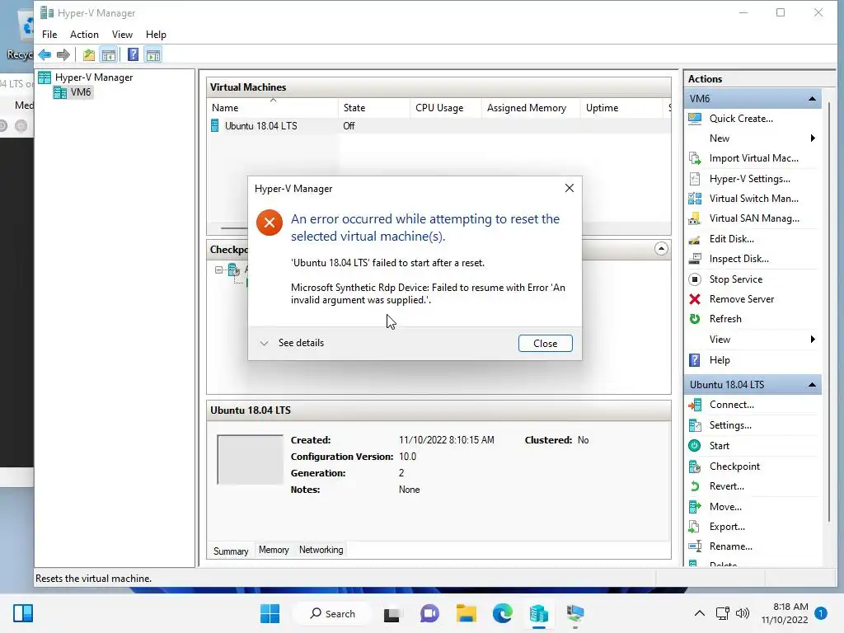
Task: Switch to the Summary tab
Action: pyautogui.click(x=231, y=551)
